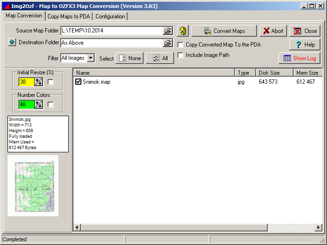Click the Number Colors spinner icon
Screen dimensions: 327x245
[x=39, y=104]
